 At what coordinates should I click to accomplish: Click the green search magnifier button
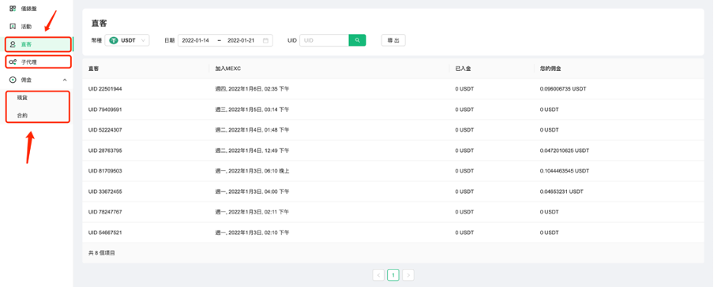[358, 40]
